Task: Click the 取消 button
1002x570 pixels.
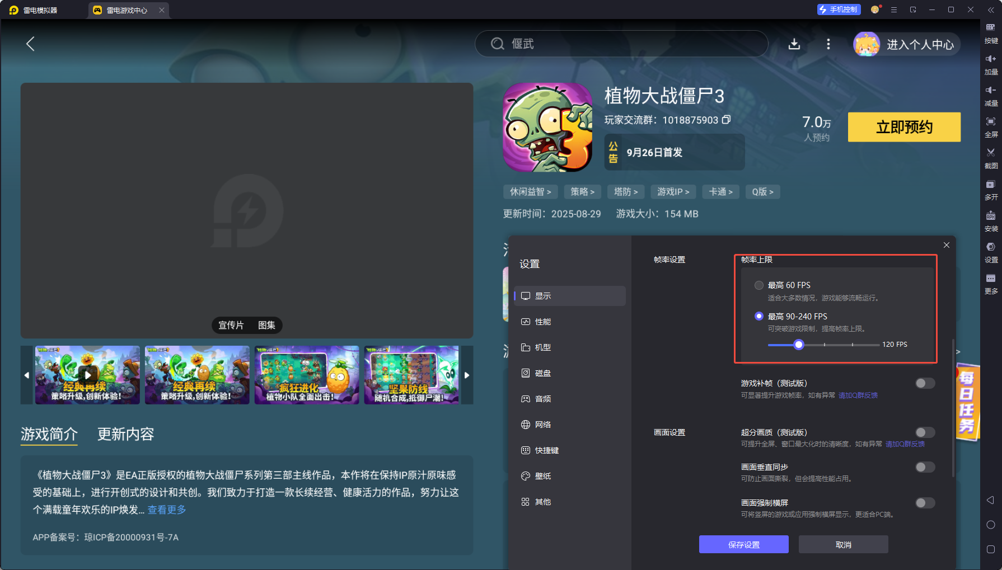Action: click(844, 544)
